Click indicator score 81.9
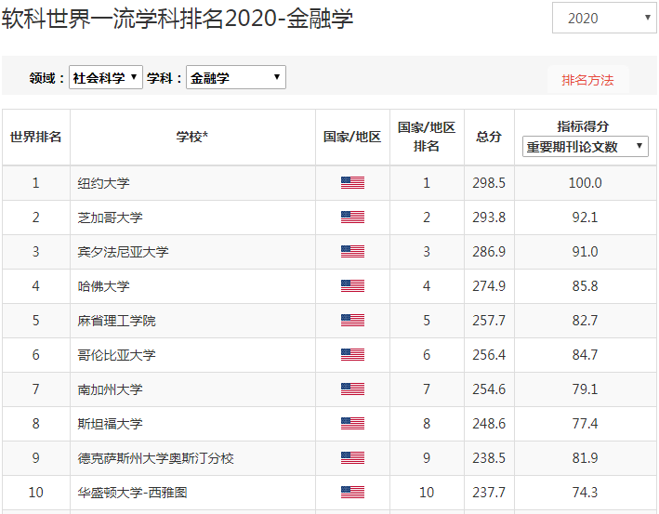 pos(585,458)
